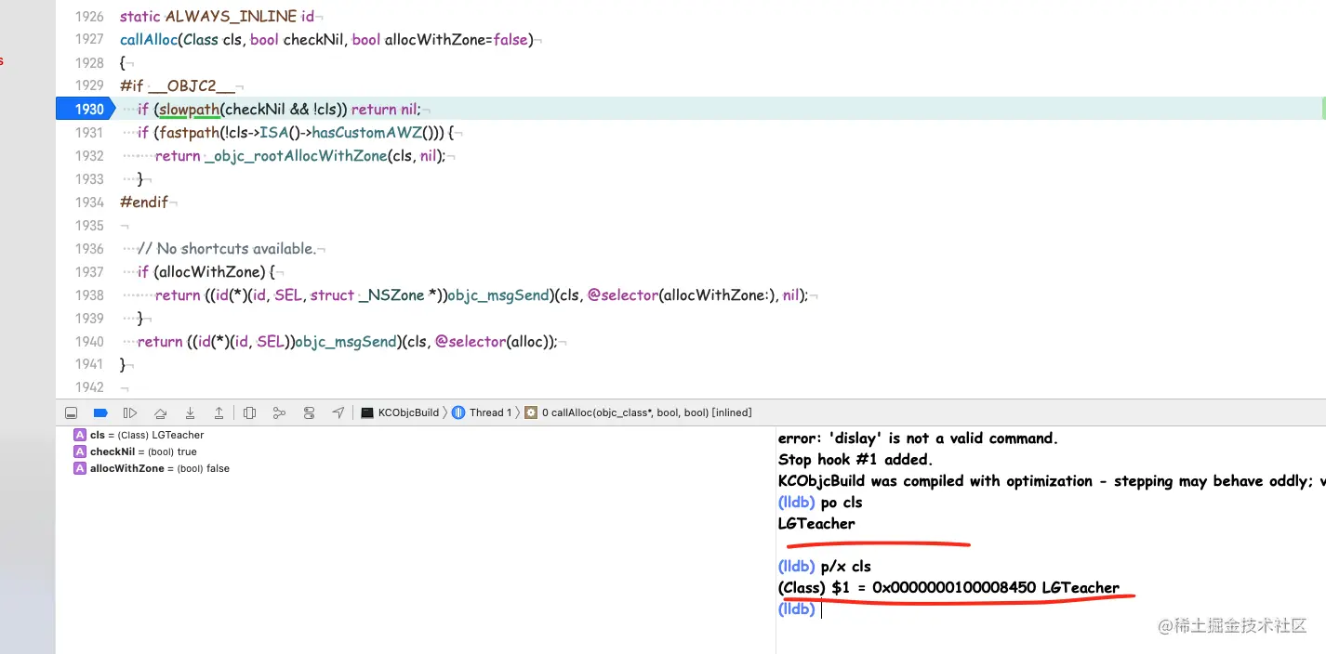
Task: Step out of the current function
Action: pyautogui.click(x=219, y=412)
